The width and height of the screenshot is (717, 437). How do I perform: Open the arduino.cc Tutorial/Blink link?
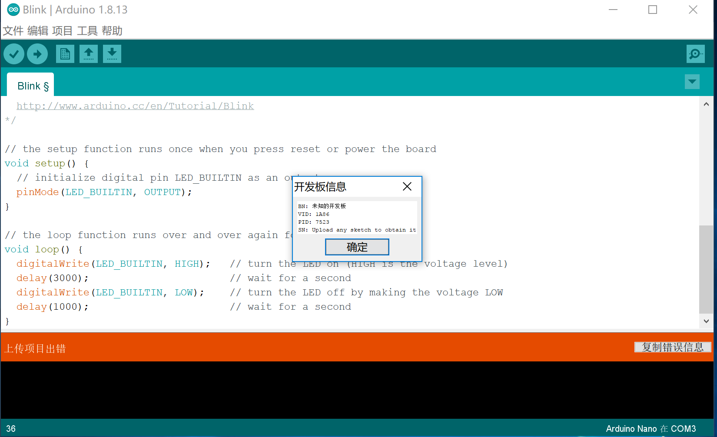coord(135,106)
